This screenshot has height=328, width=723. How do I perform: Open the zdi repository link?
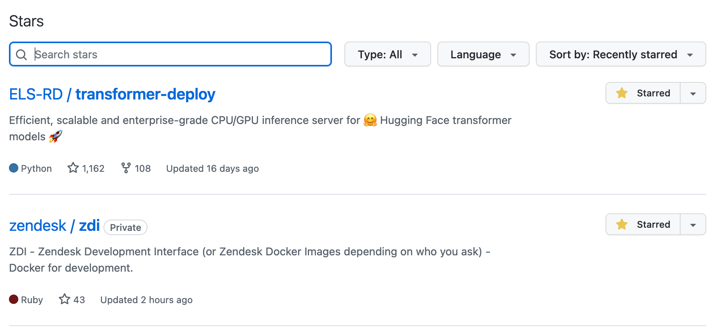point(89,225)
